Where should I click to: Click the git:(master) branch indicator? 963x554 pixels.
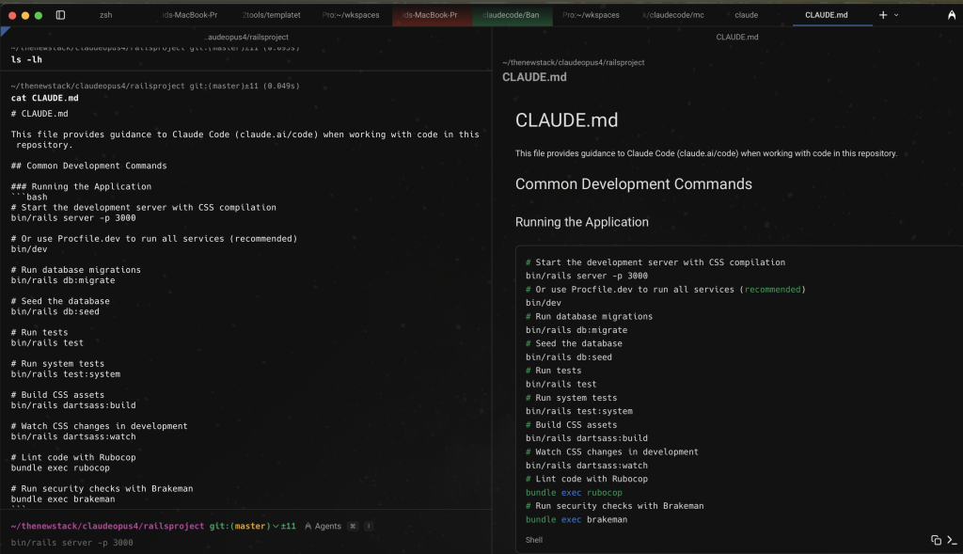pyautogui.click(x=240, y=527)
